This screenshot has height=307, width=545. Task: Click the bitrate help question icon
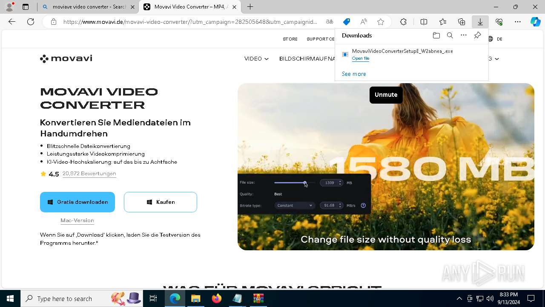click(363, 206)
